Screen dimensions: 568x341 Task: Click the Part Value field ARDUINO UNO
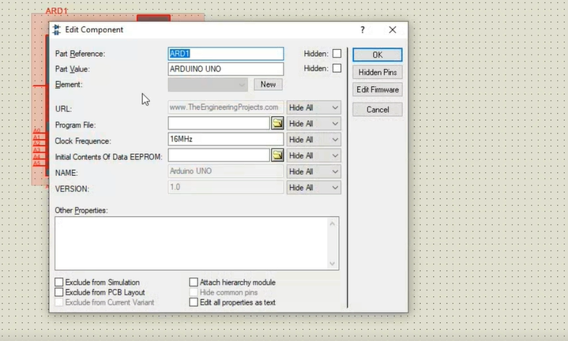(x=226, y=69)
